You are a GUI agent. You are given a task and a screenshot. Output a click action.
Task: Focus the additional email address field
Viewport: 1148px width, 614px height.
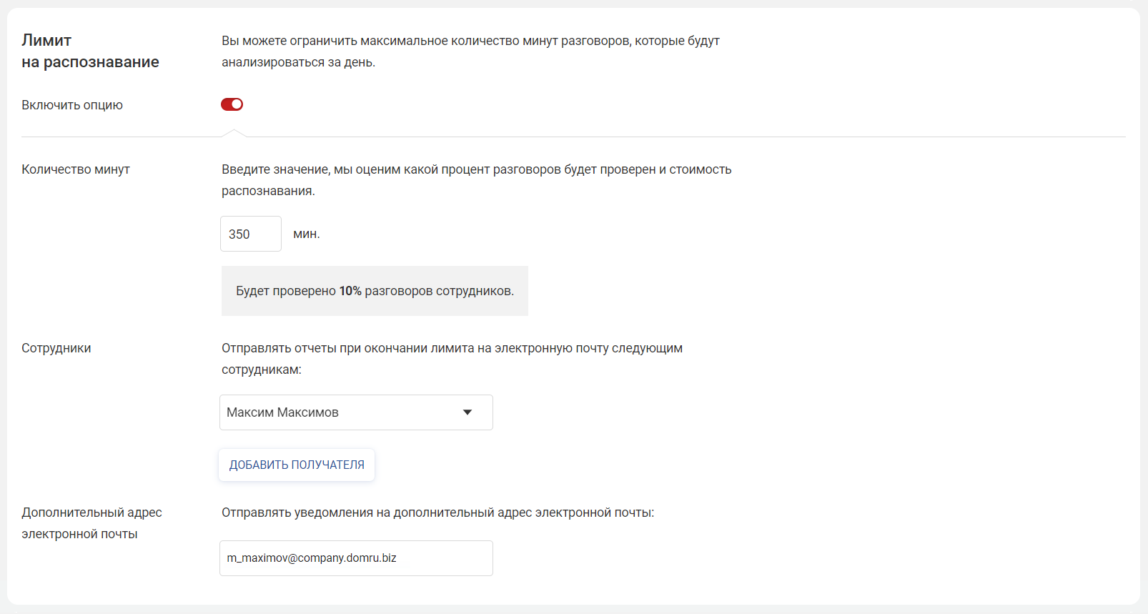(355, 558)
